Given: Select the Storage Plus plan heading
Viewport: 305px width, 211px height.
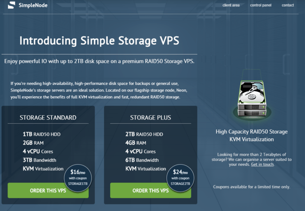Looking at the screenshot, I should tap(151, 118).
